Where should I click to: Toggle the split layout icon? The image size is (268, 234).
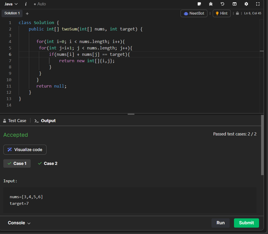(234, 4)
